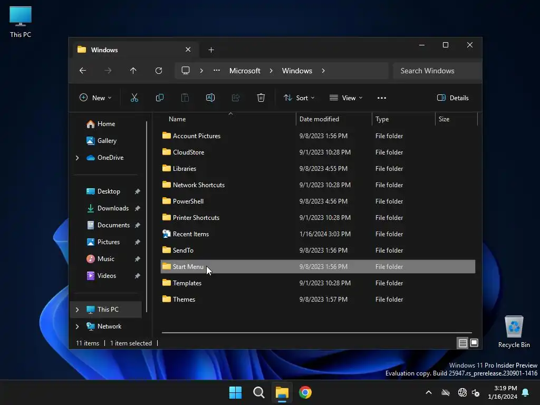Select the Network Shortcuts folder
The image size is (540, 405).
pyautogui.click(x=317, y=185)
